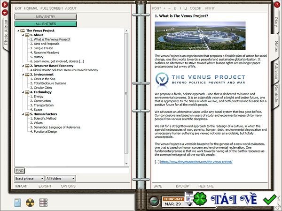Collapse the 2. Resource Based Economy folder

pyautogui.click(x=23, y=66)
